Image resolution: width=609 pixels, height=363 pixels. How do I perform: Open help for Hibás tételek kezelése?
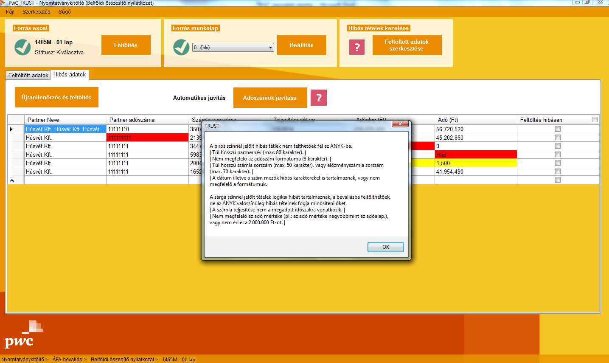357,47
